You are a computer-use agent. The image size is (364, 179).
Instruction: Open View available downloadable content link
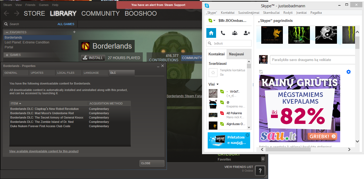(x=44, y=151)
